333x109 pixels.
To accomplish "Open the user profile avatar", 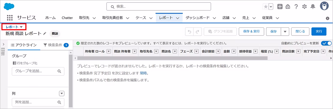I will click(x=324, y=6).
